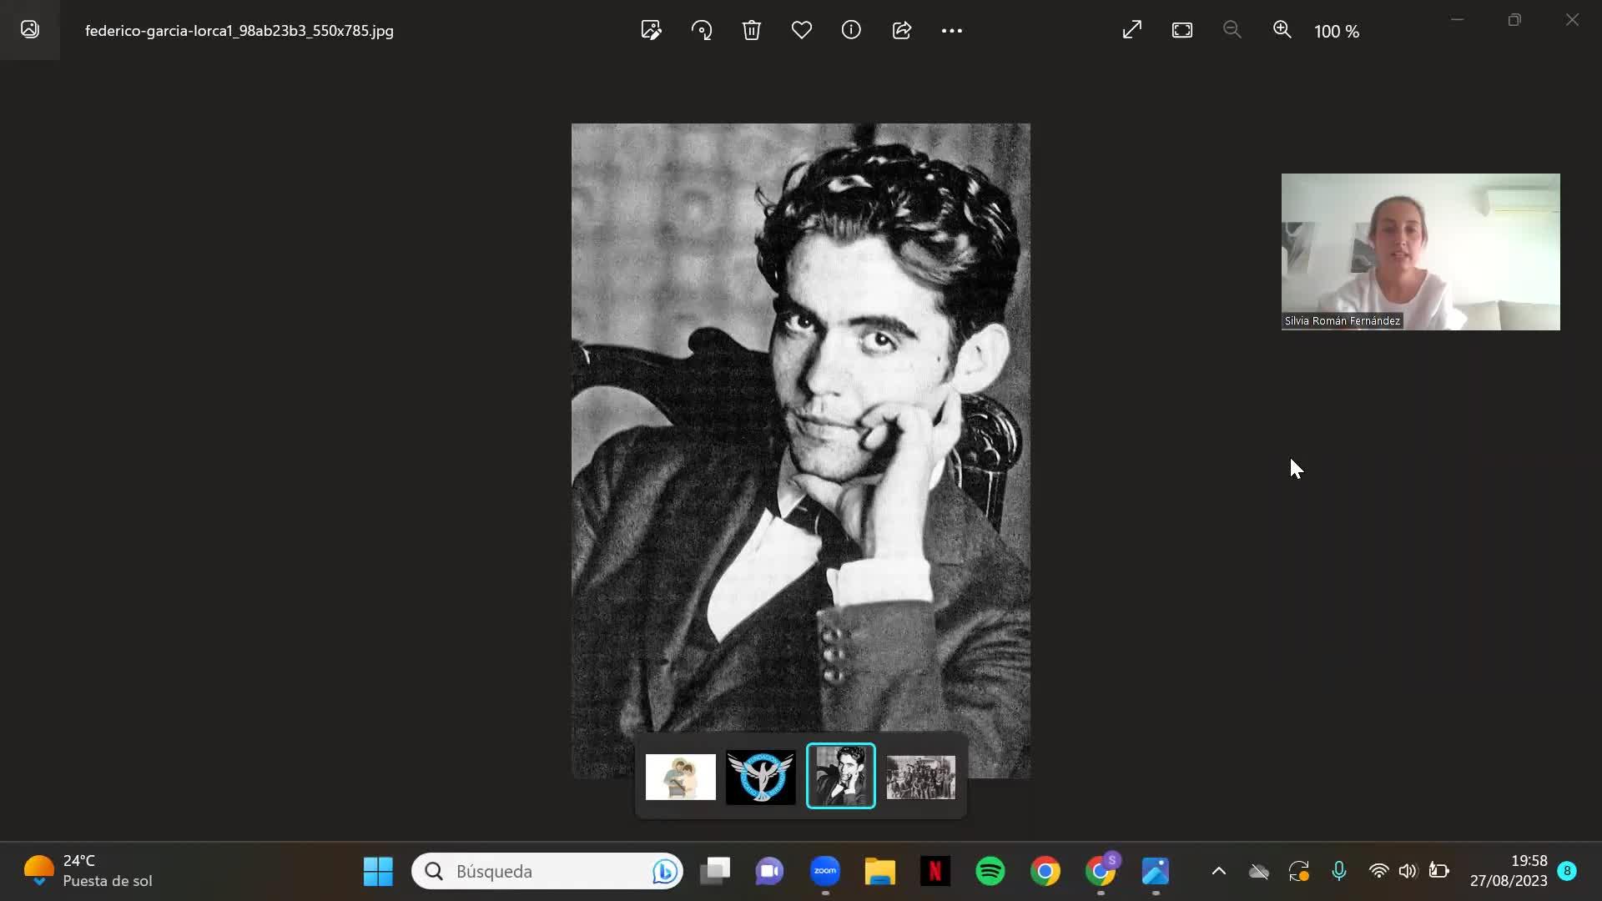Click the 100 % zoom level
The width and height of the screenshot is (1602, 901).
[1336, 32]
